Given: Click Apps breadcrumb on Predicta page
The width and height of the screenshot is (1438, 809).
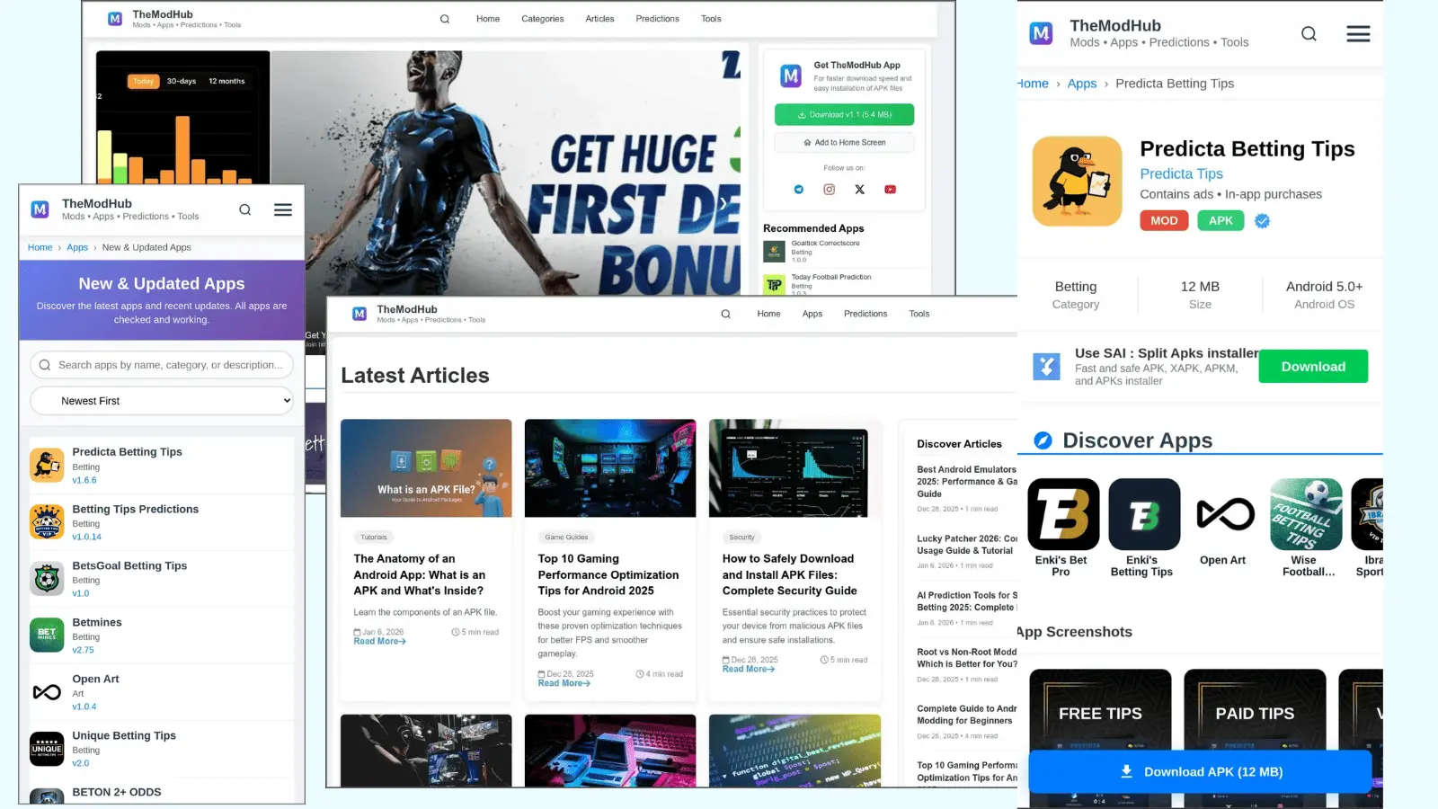Looking at the screenshot, I should click(x=1082, y=84).
